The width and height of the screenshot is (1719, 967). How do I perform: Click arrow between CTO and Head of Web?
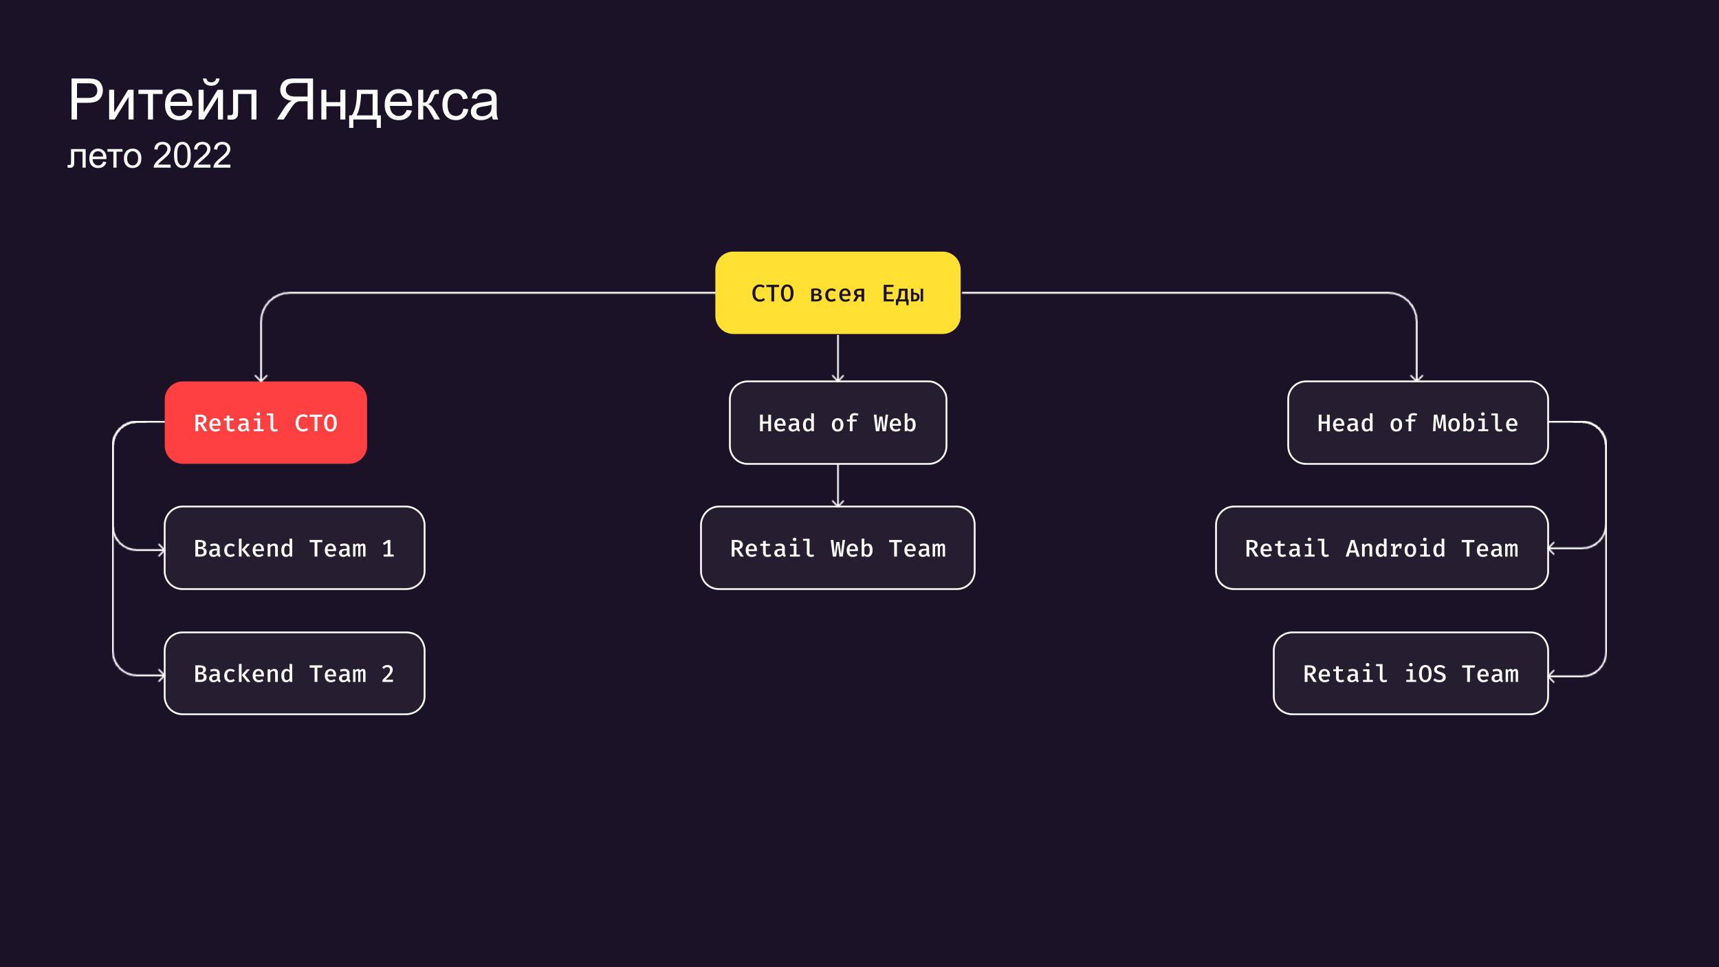(x=837, y=358)
